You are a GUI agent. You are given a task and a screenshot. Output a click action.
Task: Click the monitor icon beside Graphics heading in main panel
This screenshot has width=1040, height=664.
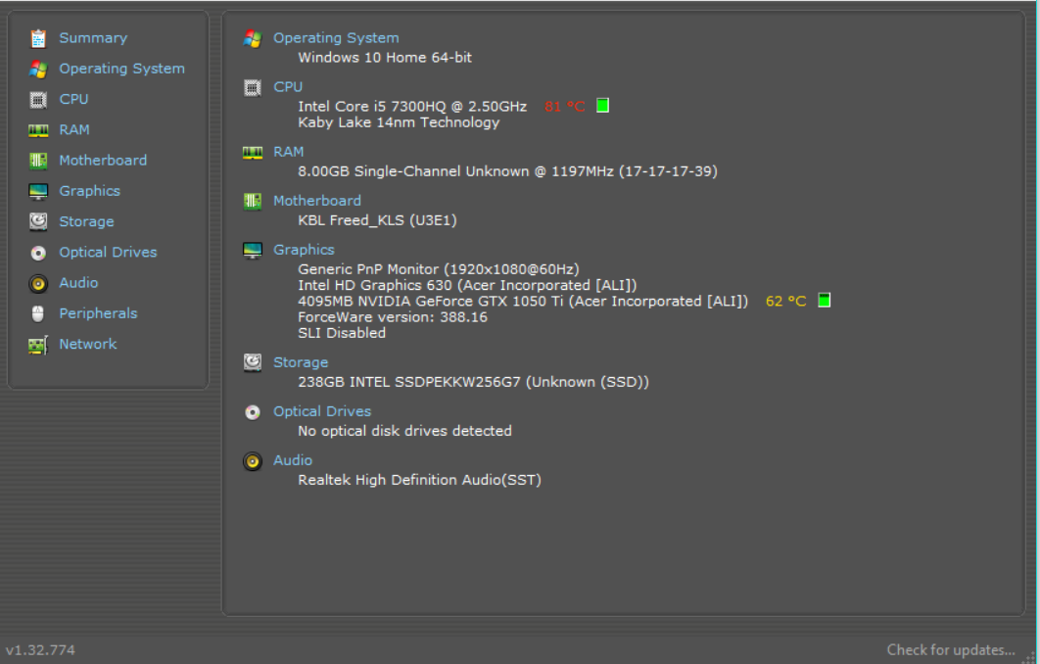tap(252, 251)
